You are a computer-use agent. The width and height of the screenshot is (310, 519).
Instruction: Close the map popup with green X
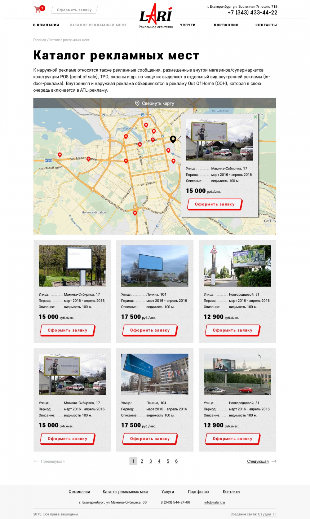coord(255,117)
